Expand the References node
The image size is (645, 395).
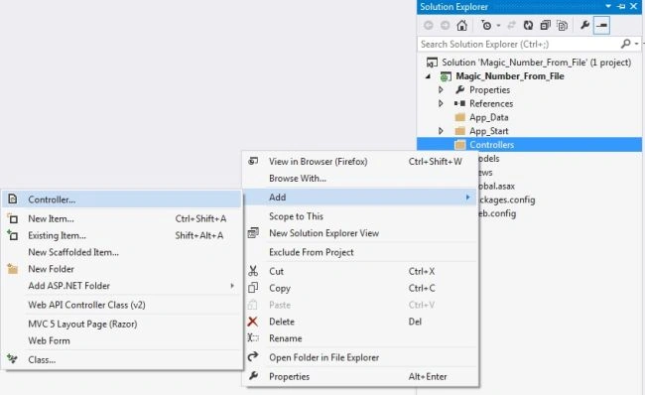coord(441,103)
